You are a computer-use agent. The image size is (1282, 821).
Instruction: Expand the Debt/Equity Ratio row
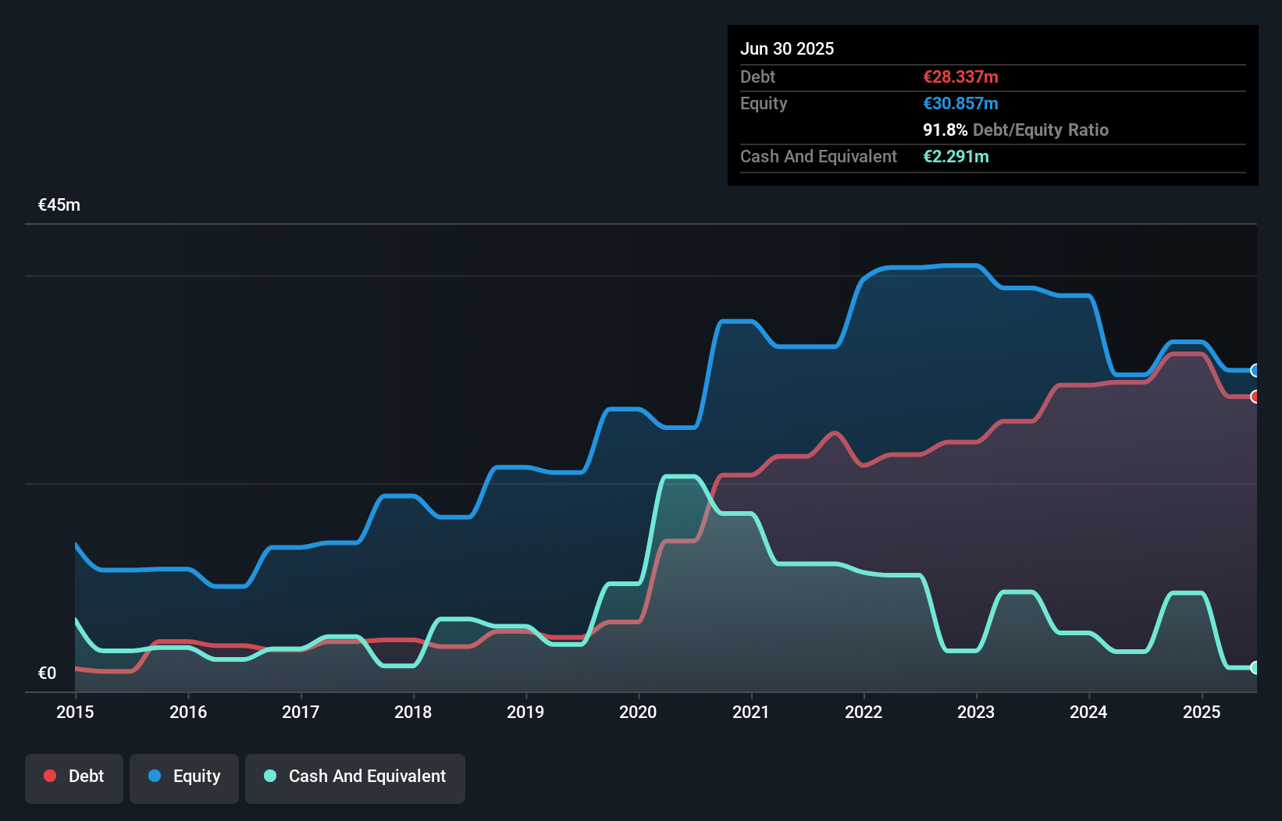click(1015, 130)
